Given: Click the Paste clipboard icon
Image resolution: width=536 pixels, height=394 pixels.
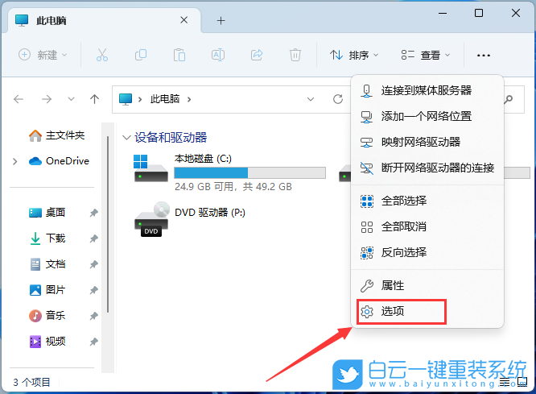Looking at the screenshot, I should [x=179, y=55].
